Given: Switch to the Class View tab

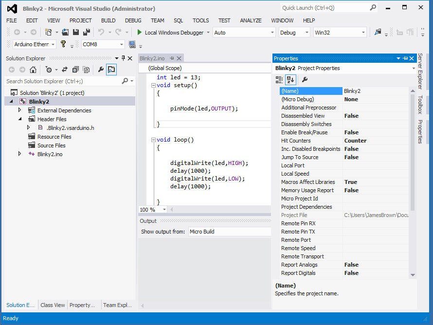Looking at the screenshot, I should 53,305.
